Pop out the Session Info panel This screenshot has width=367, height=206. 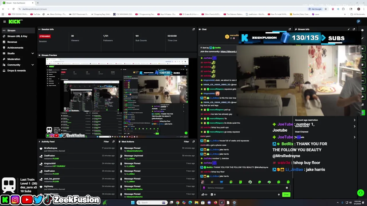193,29
